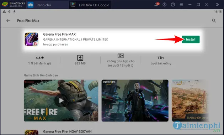This screenshot has height=135, width=224.
Task: Close the BlueStacks window
Action: [x=207, y=5]
